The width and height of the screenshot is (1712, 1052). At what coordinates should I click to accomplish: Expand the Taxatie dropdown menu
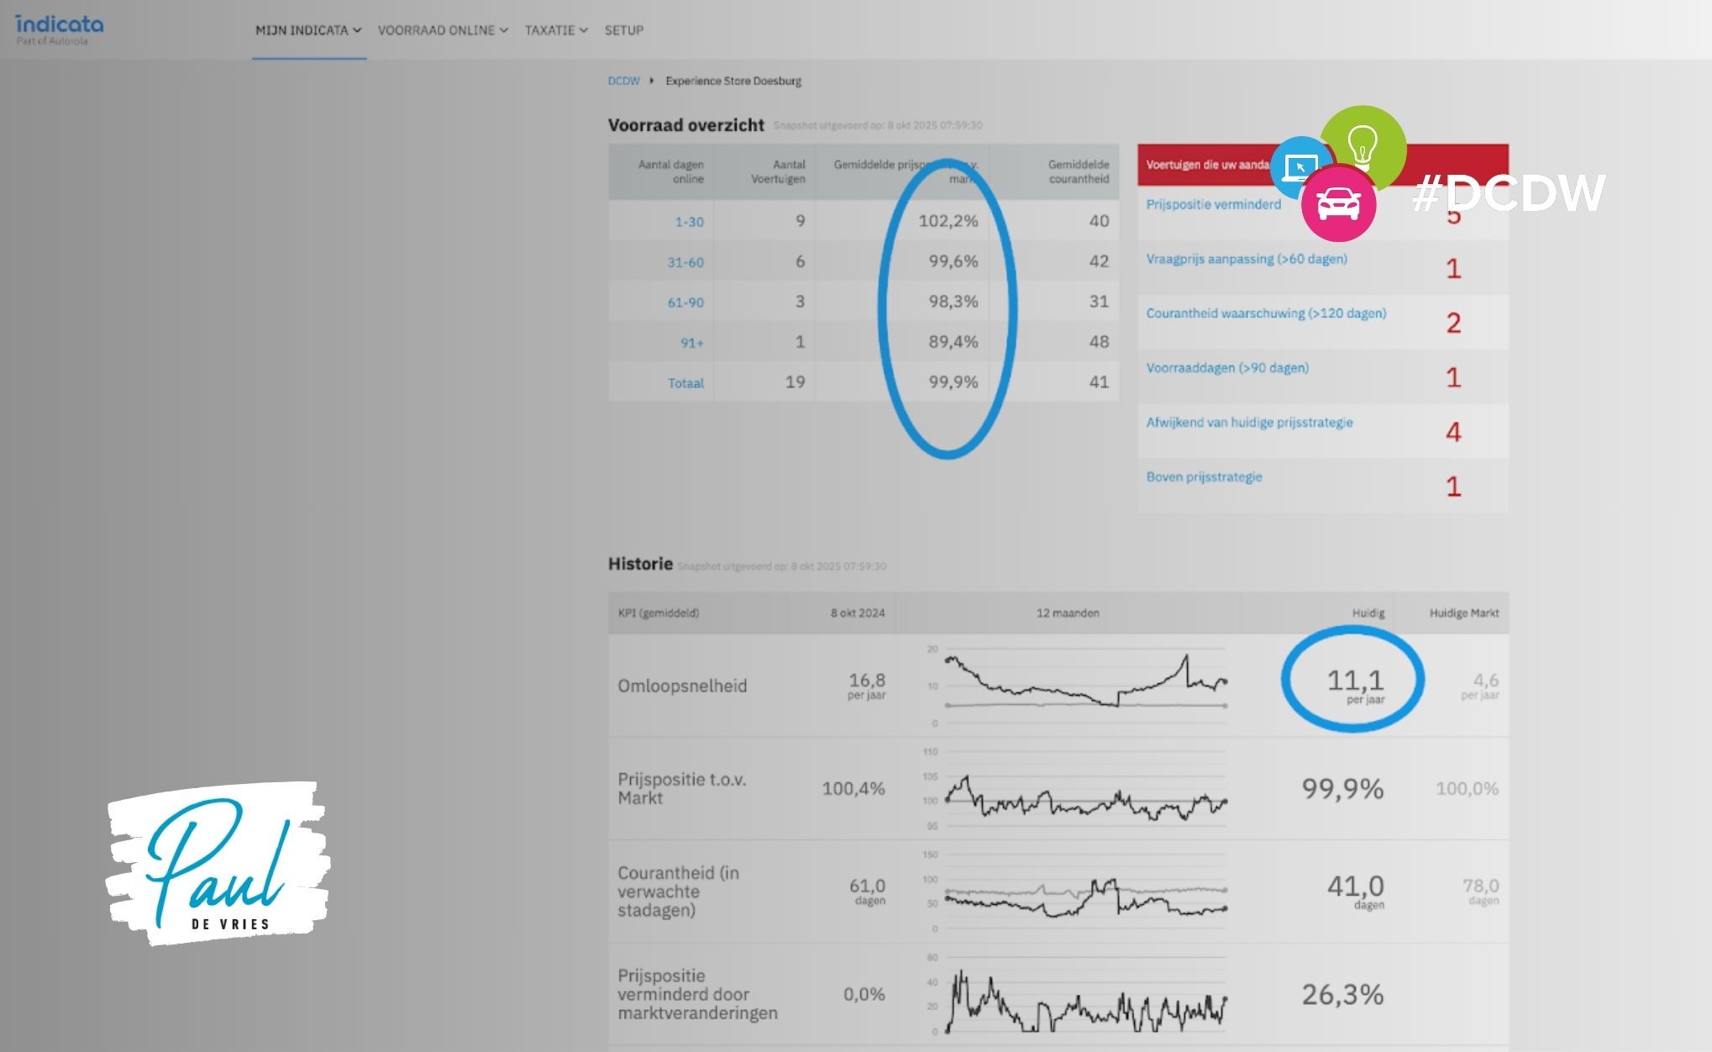[x=555, y=30]
